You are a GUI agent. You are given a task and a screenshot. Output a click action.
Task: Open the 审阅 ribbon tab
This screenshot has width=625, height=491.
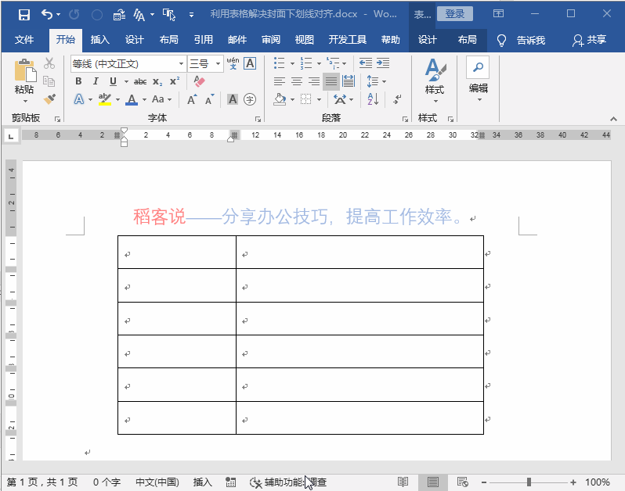[271, 40]
